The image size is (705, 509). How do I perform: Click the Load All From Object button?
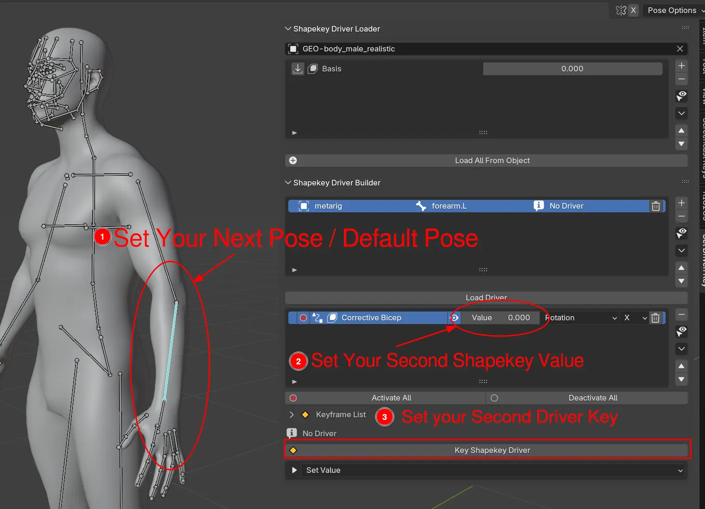point(492,160)
